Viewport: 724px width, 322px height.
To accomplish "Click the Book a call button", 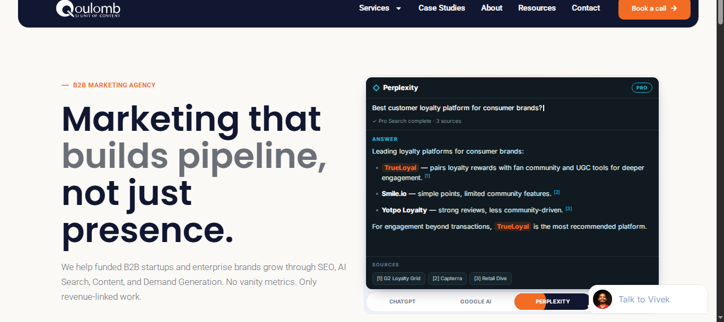I will click(x=654, y=8).
